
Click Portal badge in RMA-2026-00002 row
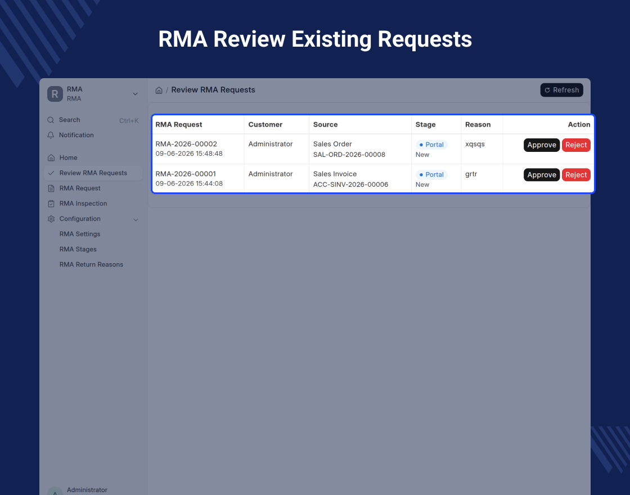[431, 145]
